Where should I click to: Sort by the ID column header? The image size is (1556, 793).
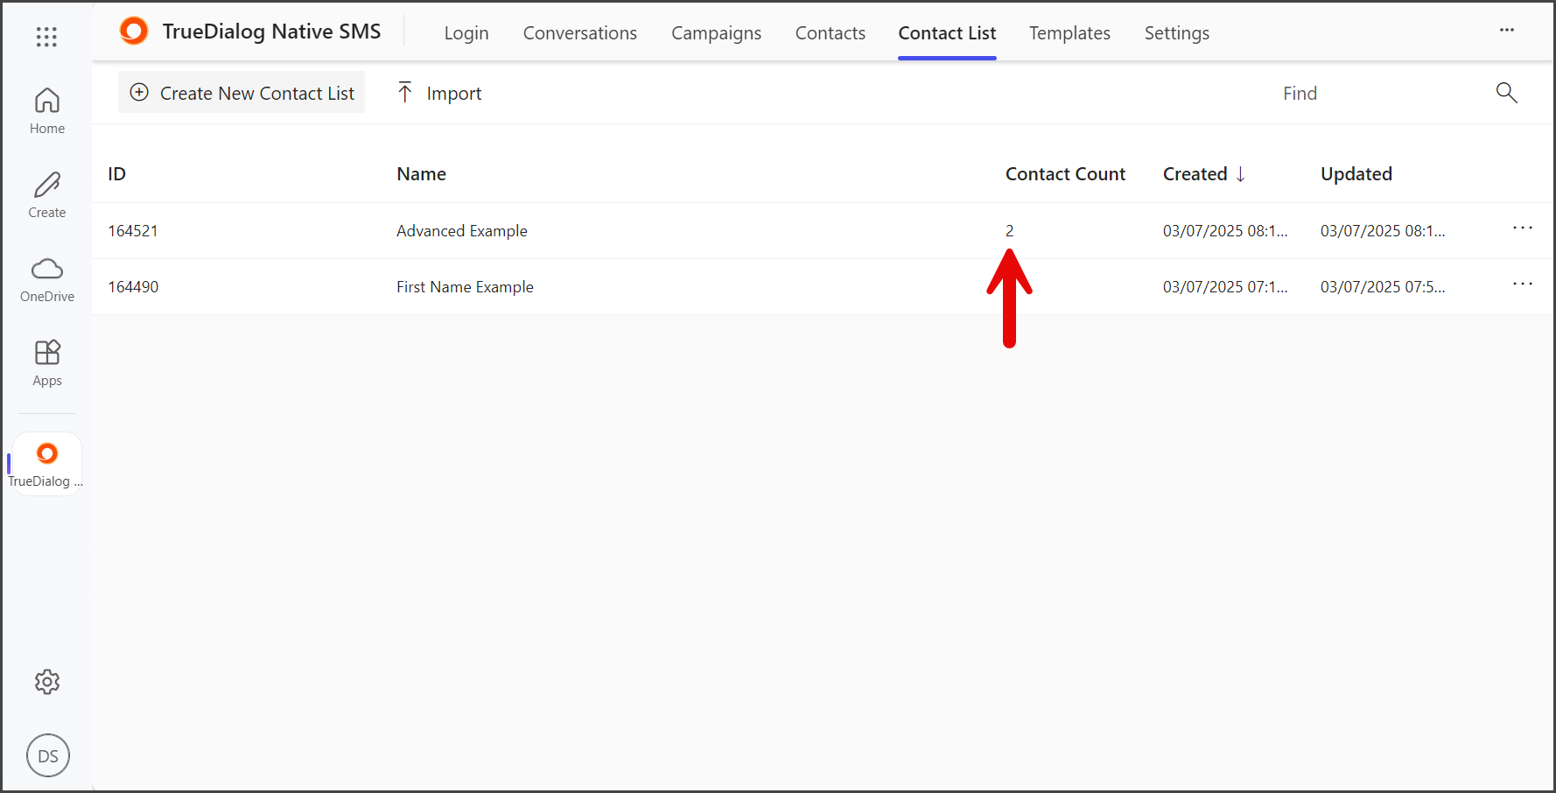point(117,174)
